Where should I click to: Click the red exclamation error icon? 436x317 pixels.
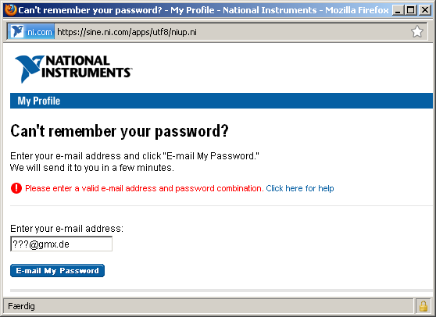(x=16, y=188)
